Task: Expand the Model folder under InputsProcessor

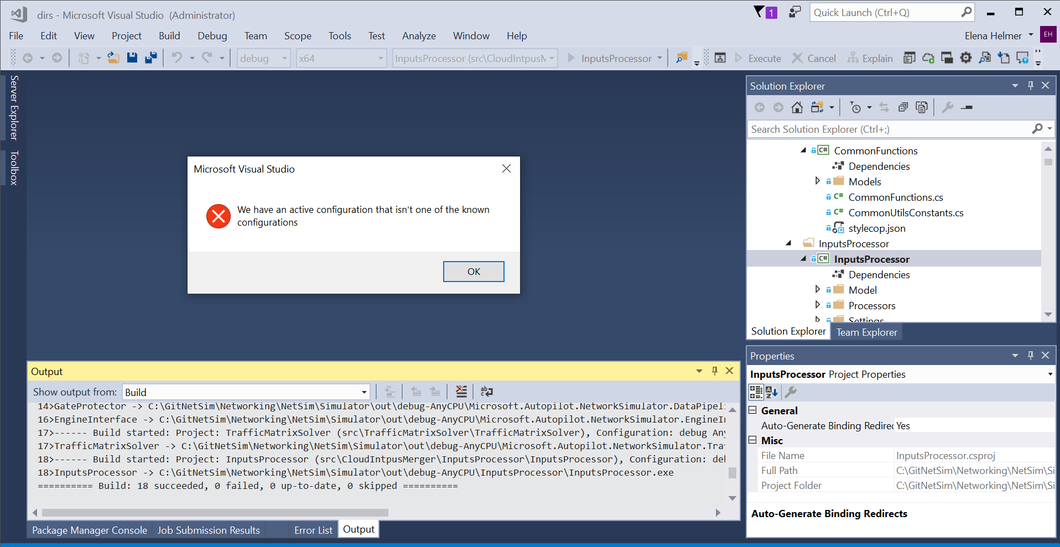Action: tap(818, 289)
